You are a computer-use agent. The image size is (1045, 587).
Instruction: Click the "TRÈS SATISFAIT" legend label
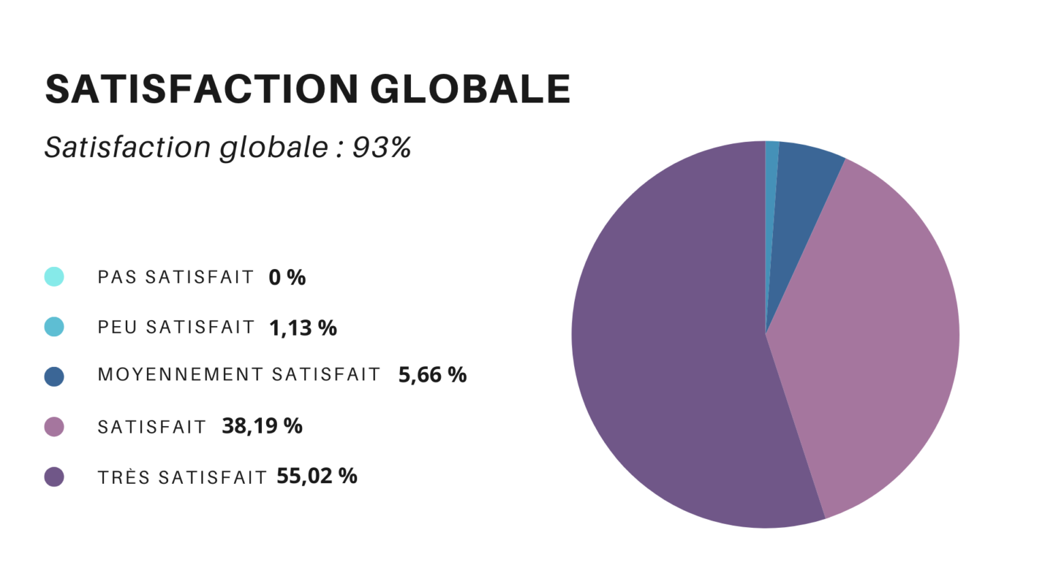click(182, 478)
